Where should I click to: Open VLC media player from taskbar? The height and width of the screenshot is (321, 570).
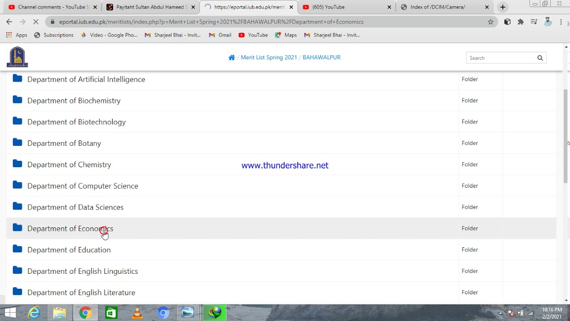tap(137, 313)
